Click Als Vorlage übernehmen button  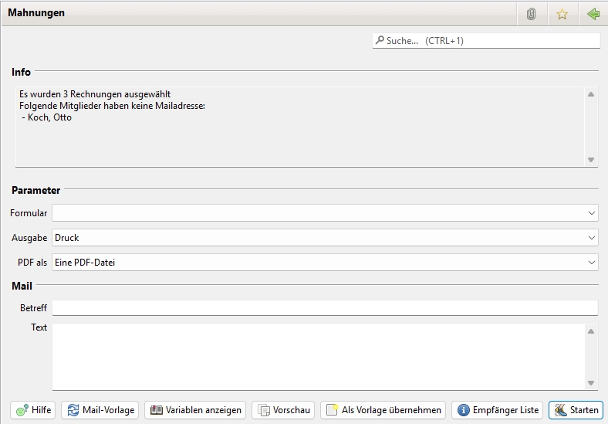point(383,410)
